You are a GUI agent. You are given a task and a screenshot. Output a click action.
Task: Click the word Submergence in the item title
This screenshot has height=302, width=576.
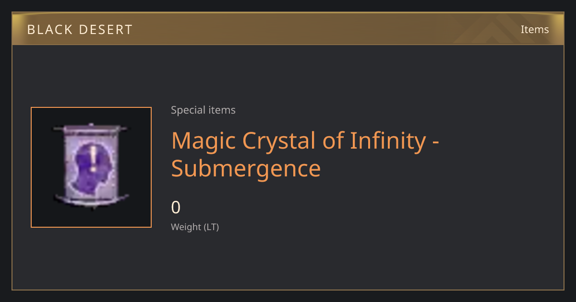click(246, 169)
